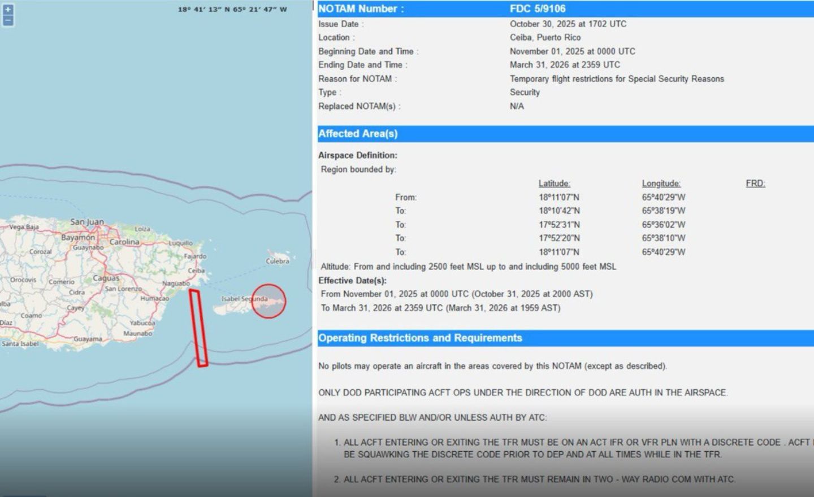Click the Ceiba town label on map
The image size is (814, 497).
click(x=196, y=271)
